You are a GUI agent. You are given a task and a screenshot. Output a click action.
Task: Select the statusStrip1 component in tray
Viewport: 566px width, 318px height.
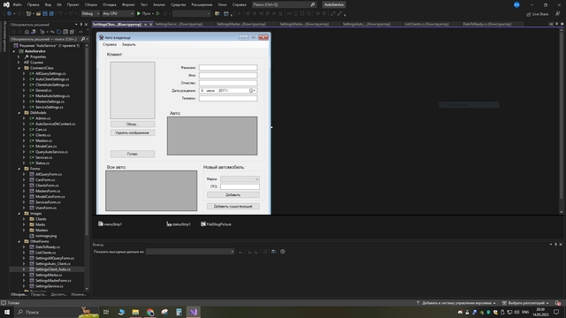[x=179, y=223]
